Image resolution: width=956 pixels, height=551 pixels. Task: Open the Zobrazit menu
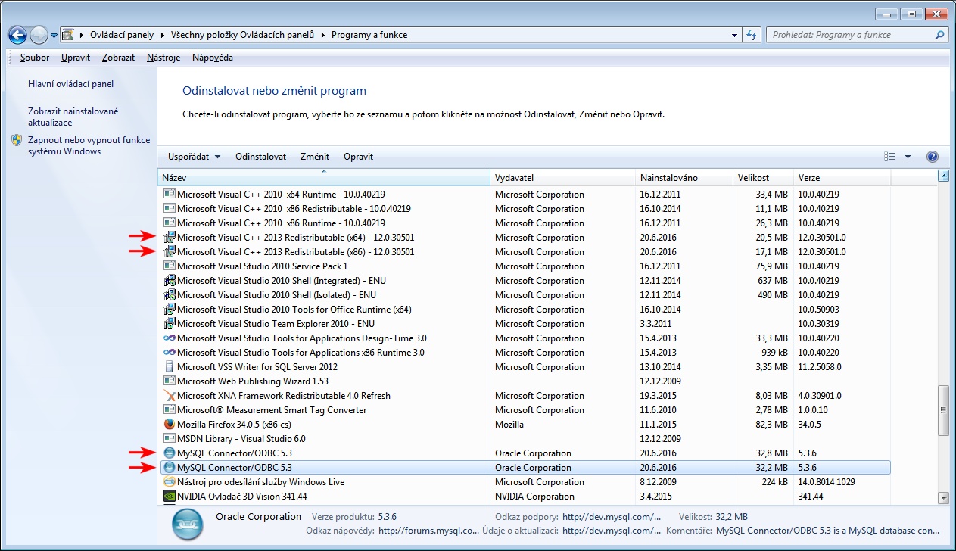[118, 58]
